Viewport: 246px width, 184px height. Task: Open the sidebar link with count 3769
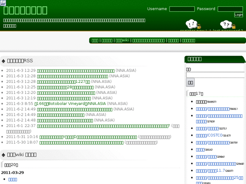219,119
